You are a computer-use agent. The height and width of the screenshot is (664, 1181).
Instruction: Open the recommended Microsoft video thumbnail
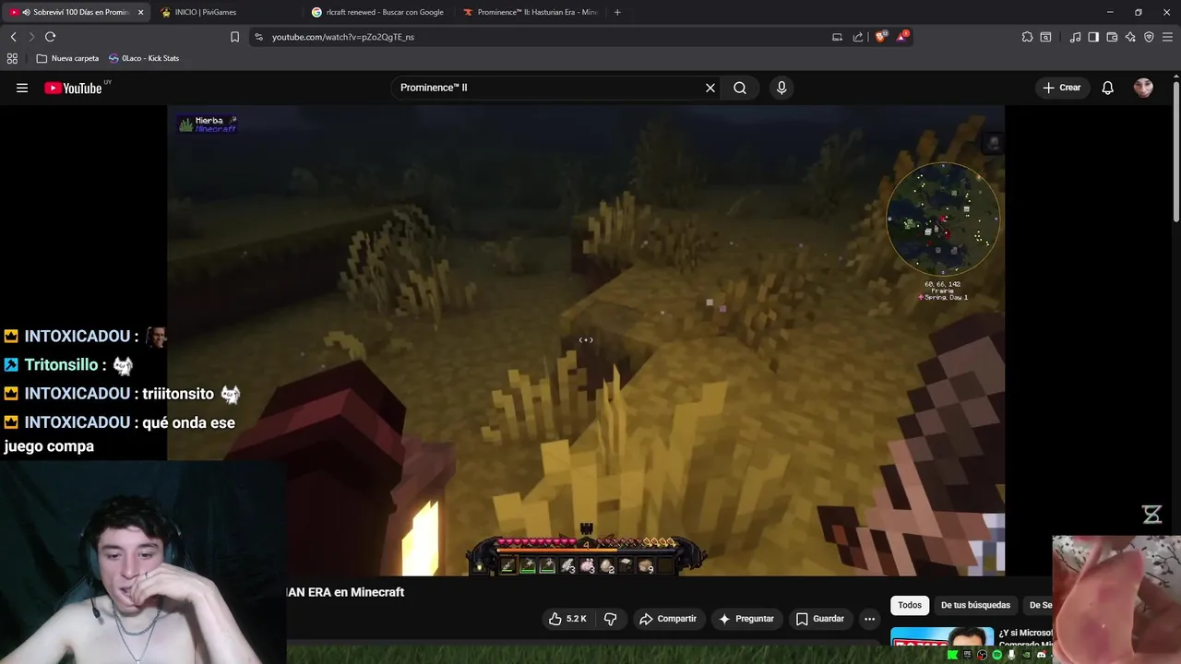(x=941, y=638)
